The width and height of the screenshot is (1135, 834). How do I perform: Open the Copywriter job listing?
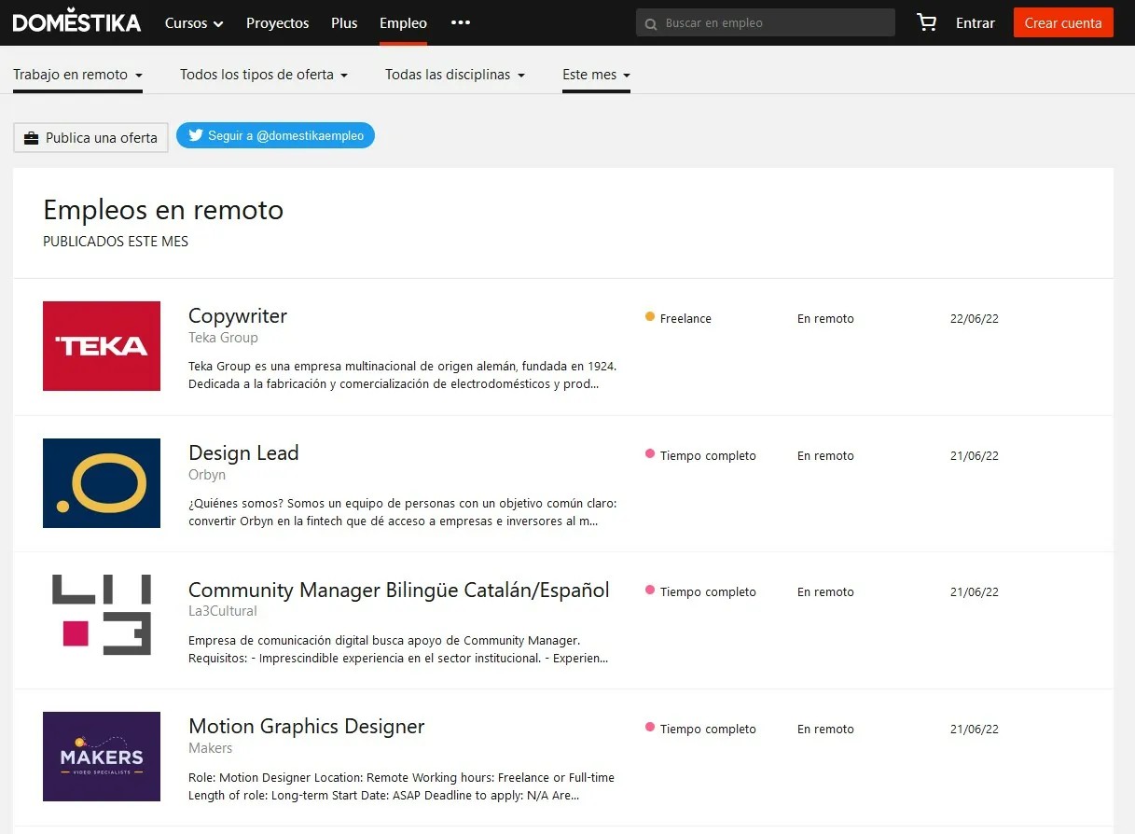238,316
